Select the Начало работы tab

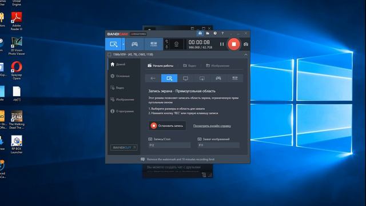click(x=160, y=66)
